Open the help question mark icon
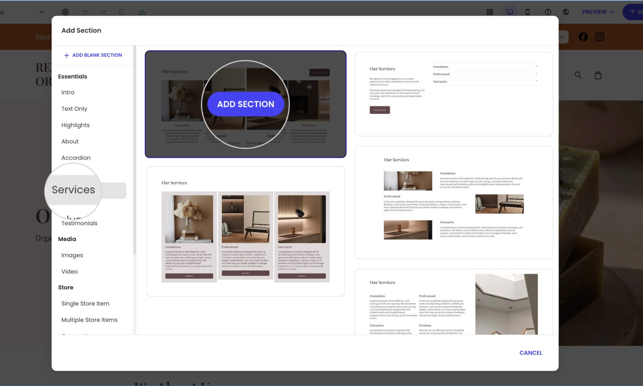The width and height of the screenshot is (643, 386). (x=548, y=12)
